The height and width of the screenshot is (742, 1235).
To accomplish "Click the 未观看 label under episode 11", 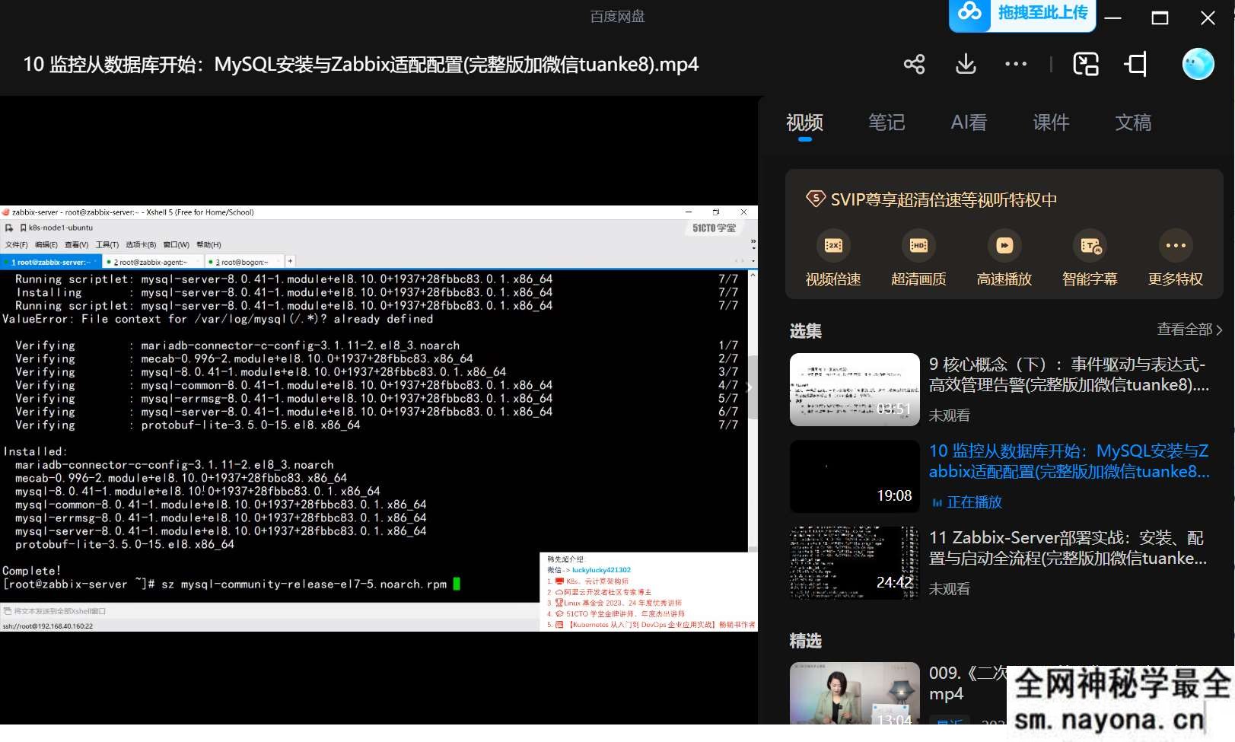I will [x=949, y=589].
